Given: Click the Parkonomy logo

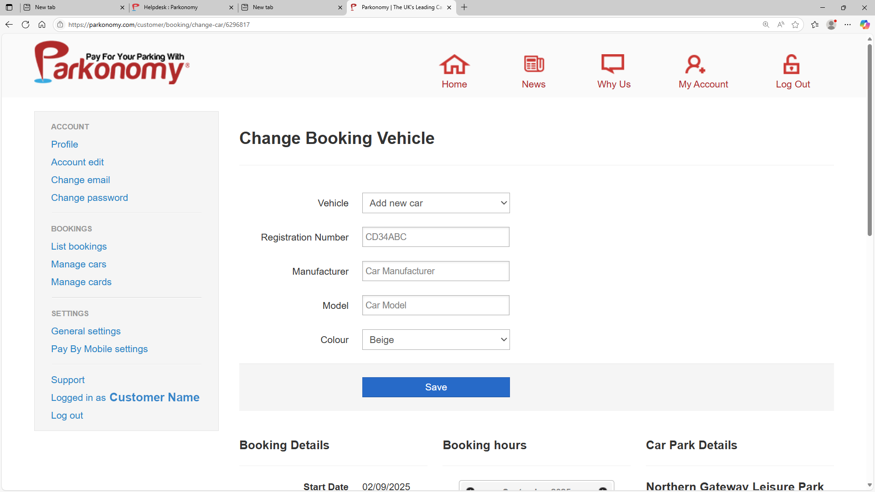Looking at the screenshot, I should click(112, 62).
